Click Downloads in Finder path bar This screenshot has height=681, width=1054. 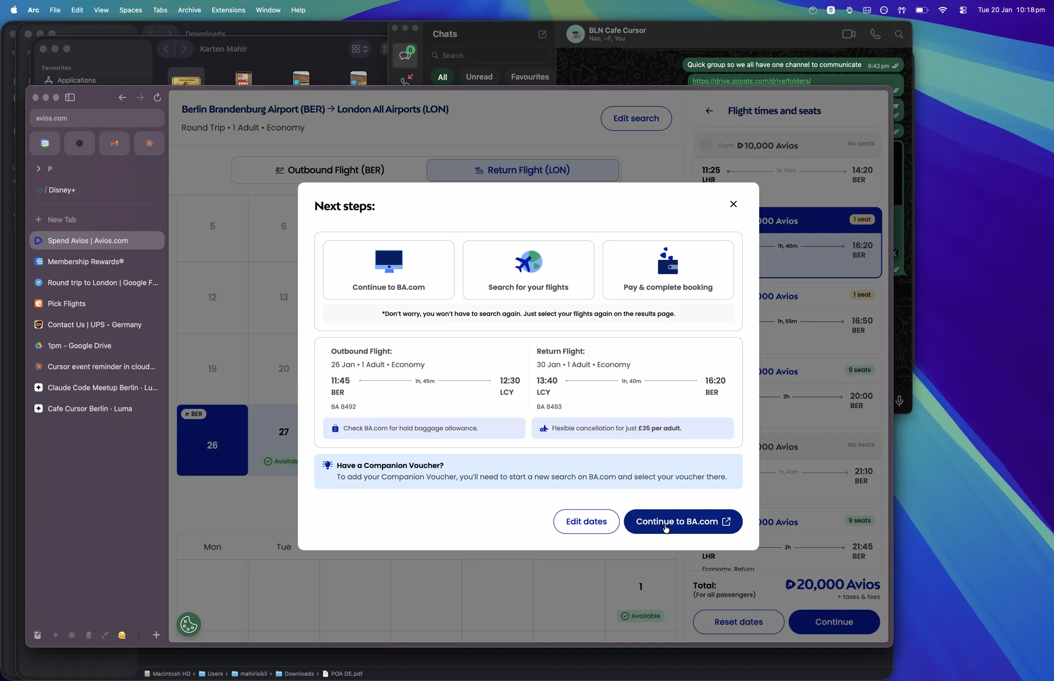coord(295,674)
